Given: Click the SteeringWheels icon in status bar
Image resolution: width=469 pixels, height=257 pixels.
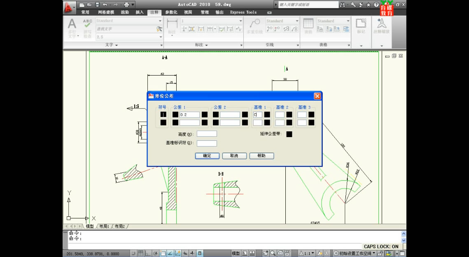Looking at the screenshot, I should [280, 253].
